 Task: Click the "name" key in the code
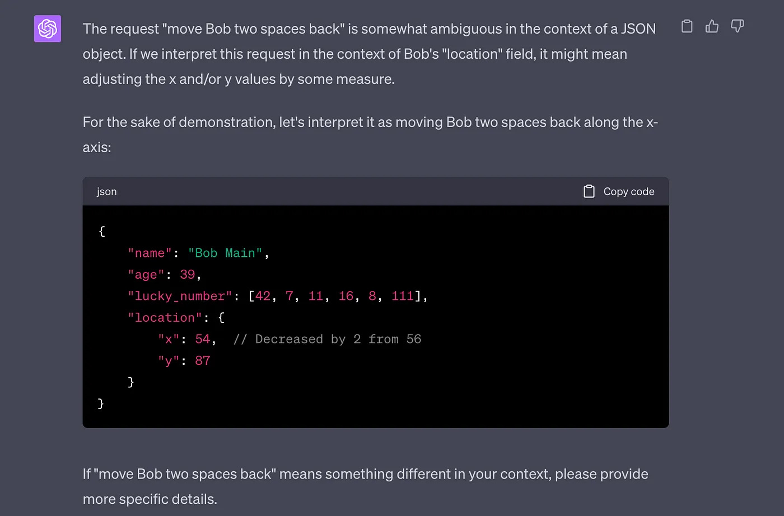(x=150, y=253)
